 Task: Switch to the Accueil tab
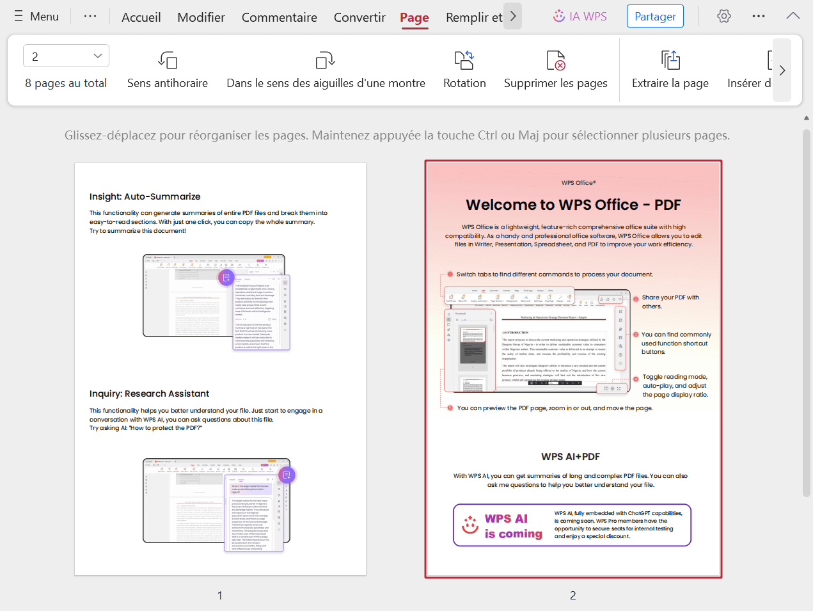141,17
